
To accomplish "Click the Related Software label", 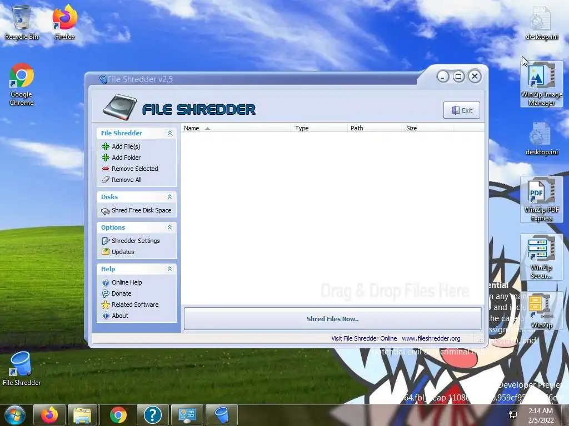I will pyautogui.click(x=135, y=305).
